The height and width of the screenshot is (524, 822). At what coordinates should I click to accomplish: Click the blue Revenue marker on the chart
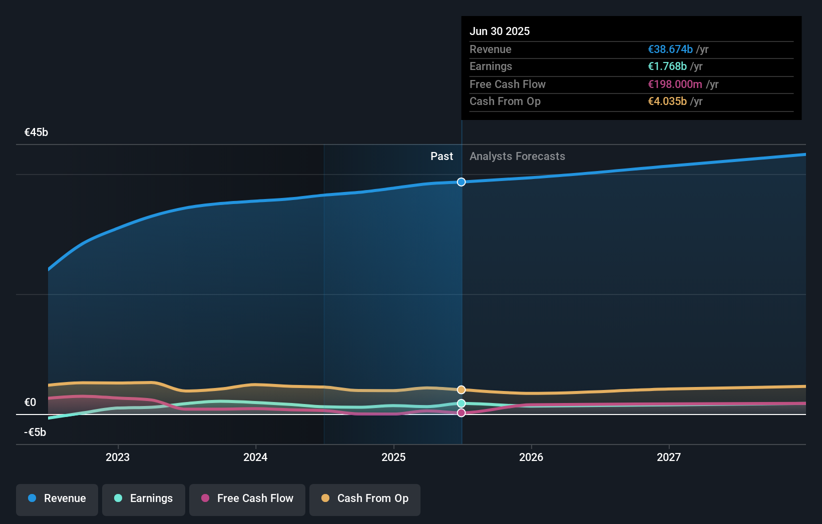[461, 182]
